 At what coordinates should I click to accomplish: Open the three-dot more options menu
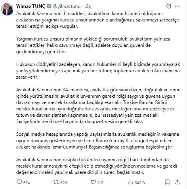(x=177, y=6)
